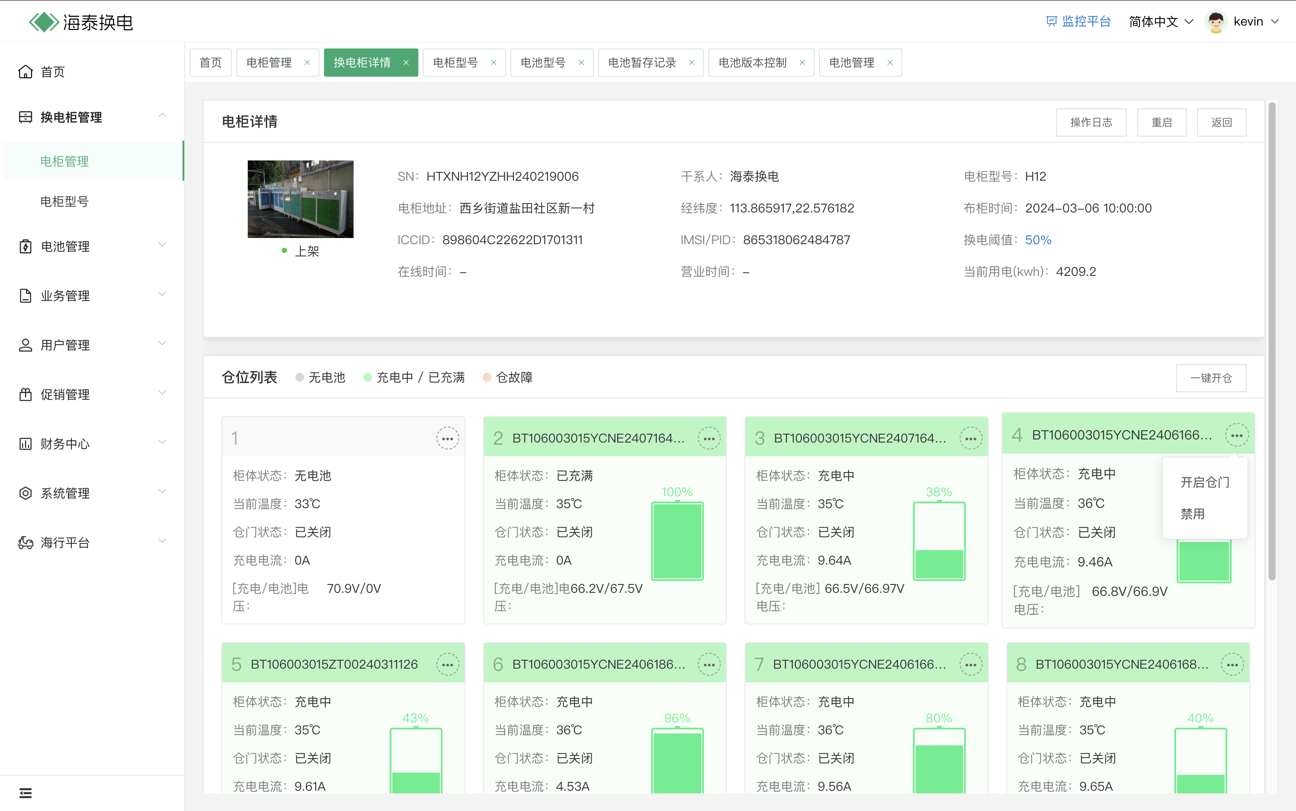The image size is (1296, 811).
Task: Click the 100% battery gauge in slot 2
Action: tap(677, 541)
